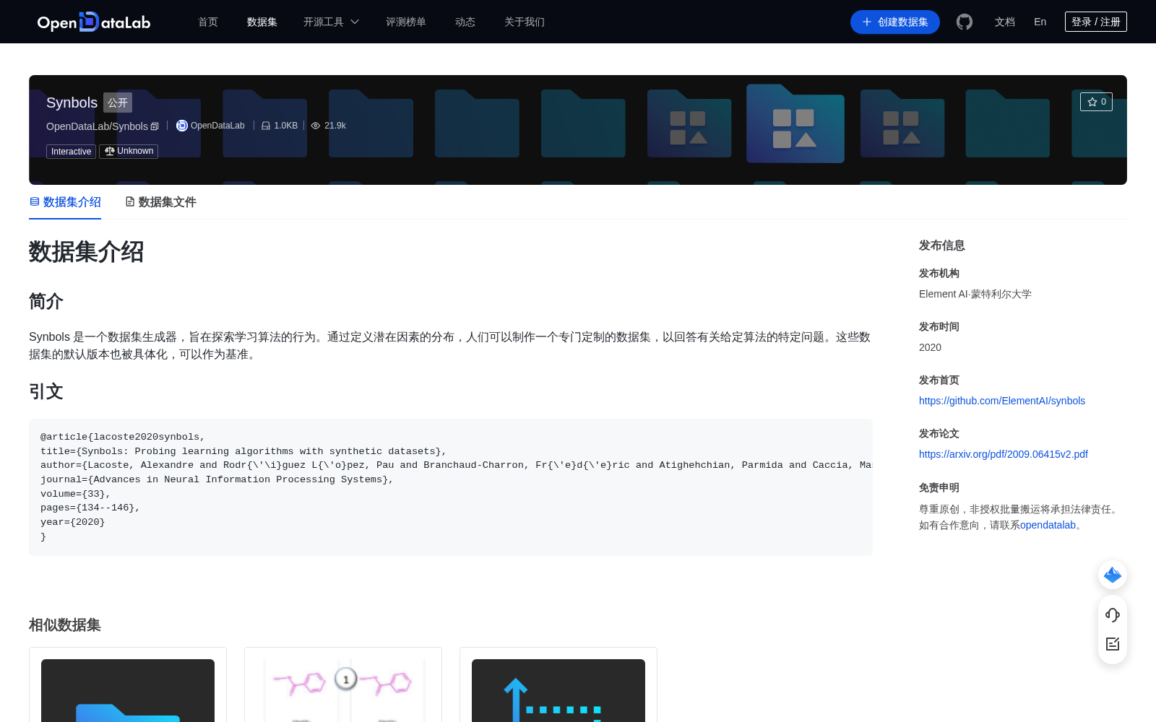Click the view count 21.9k

click(x=329, y=126)
